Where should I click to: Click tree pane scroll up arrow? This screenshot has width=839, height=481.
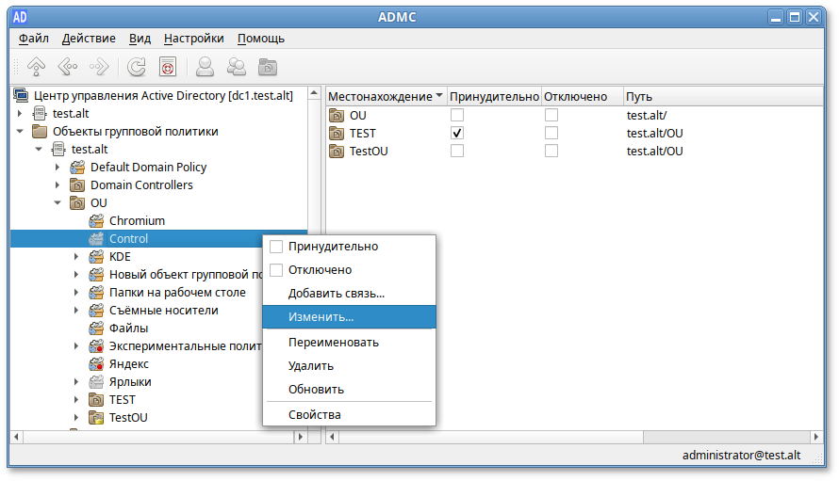(314, 93)
